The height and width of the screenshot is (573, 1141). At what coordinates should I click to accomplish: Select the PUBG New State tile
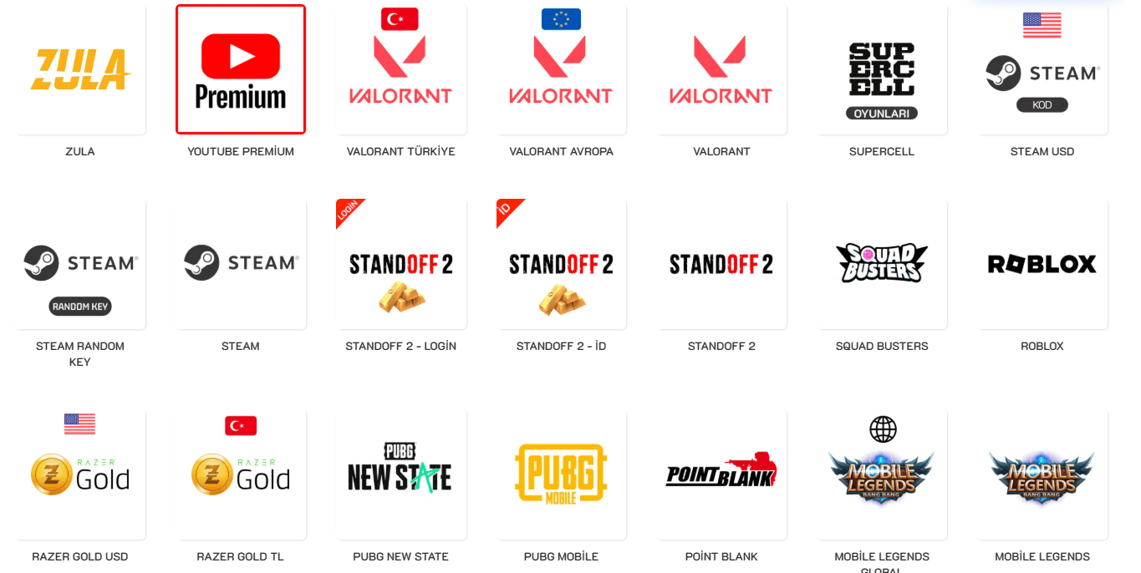(401, 474)
